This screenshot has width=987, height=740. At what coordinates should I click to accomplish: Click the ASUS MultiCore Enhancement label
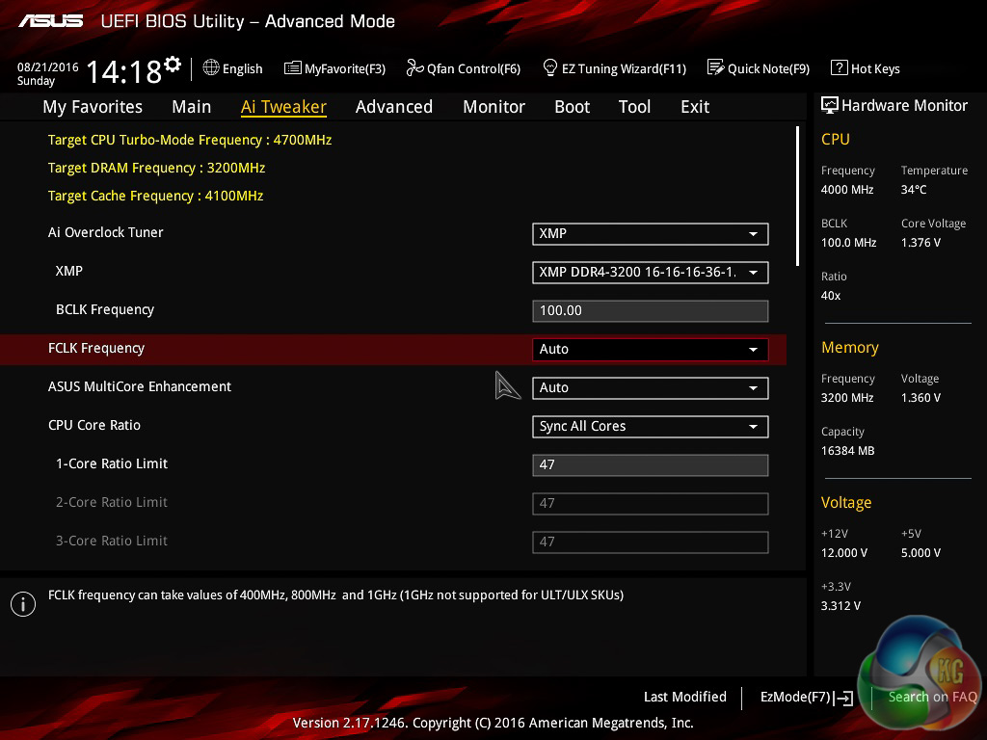[140, 386]
